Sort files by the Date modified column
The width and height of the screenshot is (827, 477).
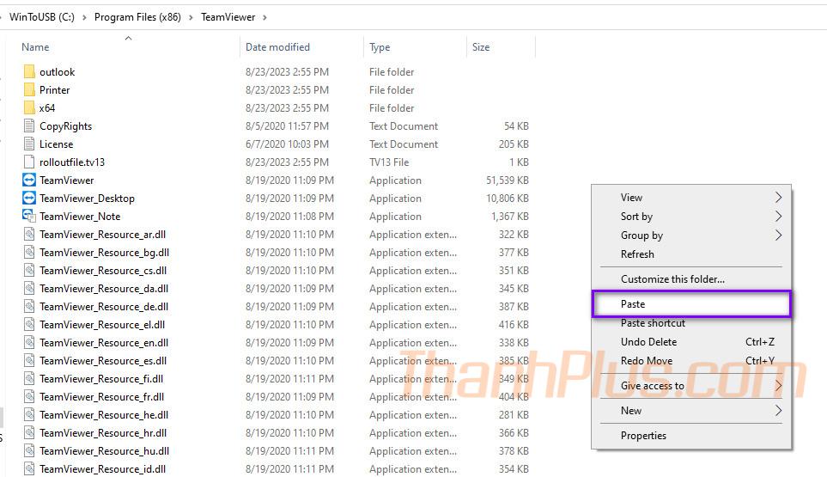[277, 47]
